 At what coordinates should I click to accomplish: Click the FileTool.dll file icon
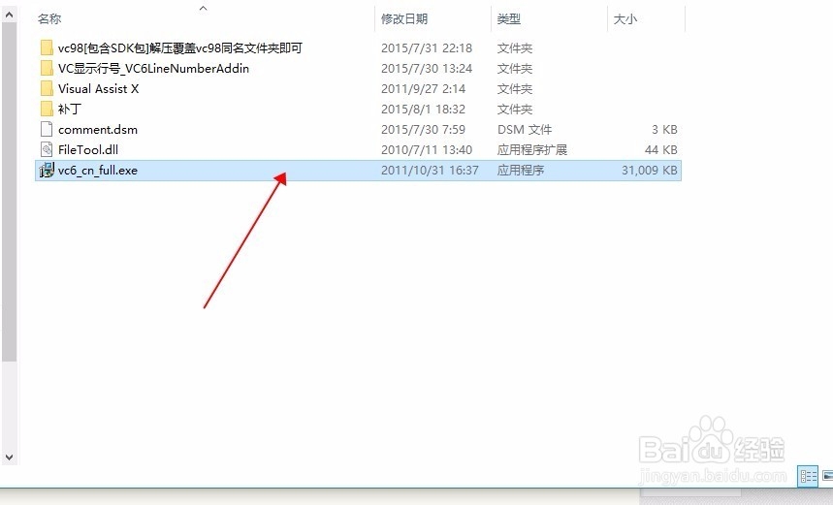click(x=47, y=149)
